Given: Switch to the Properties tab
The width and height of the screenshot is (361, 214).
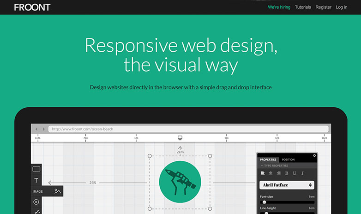Looking at the screenshot, I should coord(268,160).
